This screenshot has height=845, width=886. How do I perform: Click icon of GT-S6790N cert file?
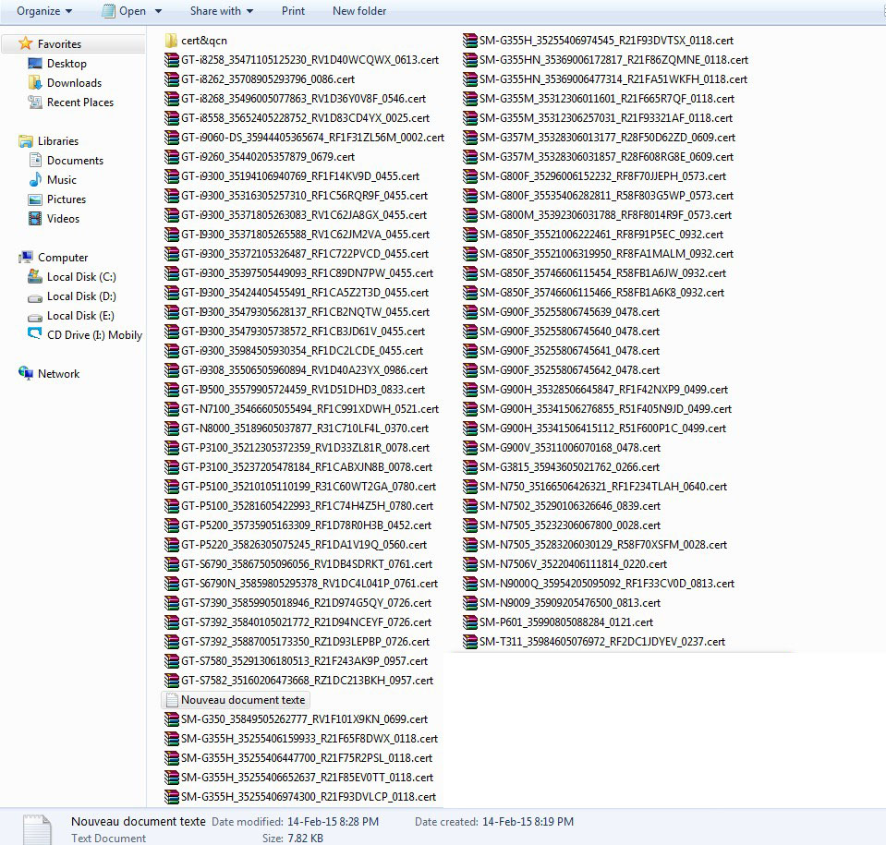tap(171, 584)
